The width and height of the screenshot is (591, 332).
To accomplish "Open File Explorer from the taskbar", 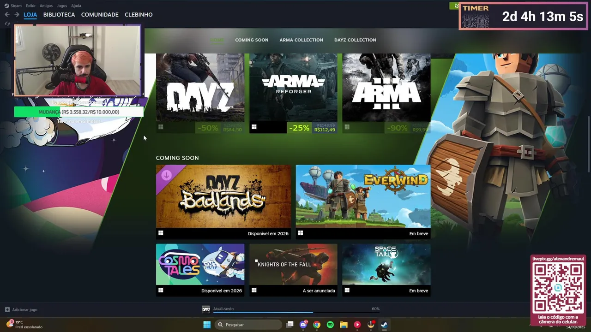I will 344,325.
